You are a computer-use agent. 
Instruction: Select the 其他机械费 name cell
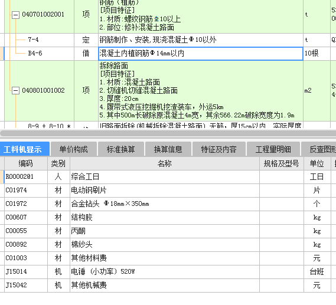coord(165,286)
